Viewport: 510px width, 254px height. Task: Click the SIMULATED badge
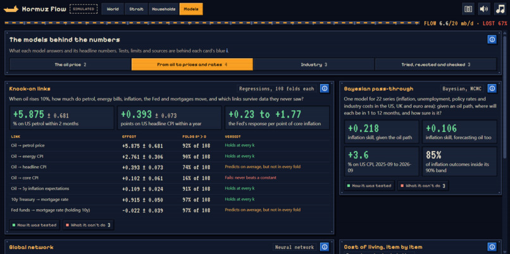(84, 9)
